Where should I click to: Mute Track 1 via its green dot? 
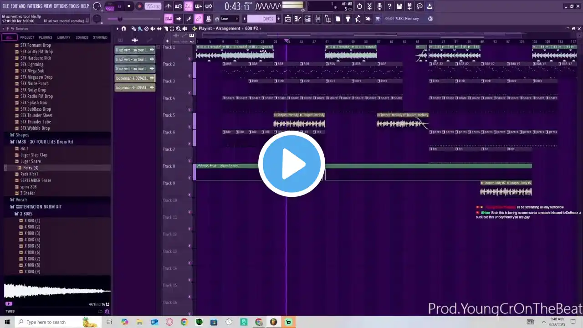pos(190,58)
